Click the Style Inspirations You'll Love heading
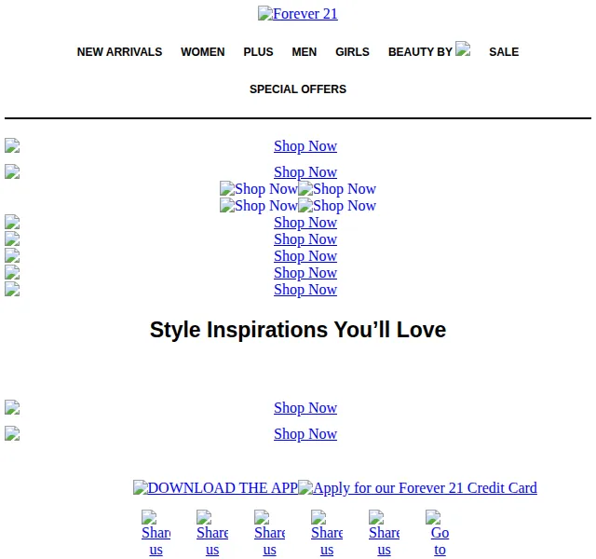The width and height of the screenshot is (596, 559). click(x=298, y=329)
